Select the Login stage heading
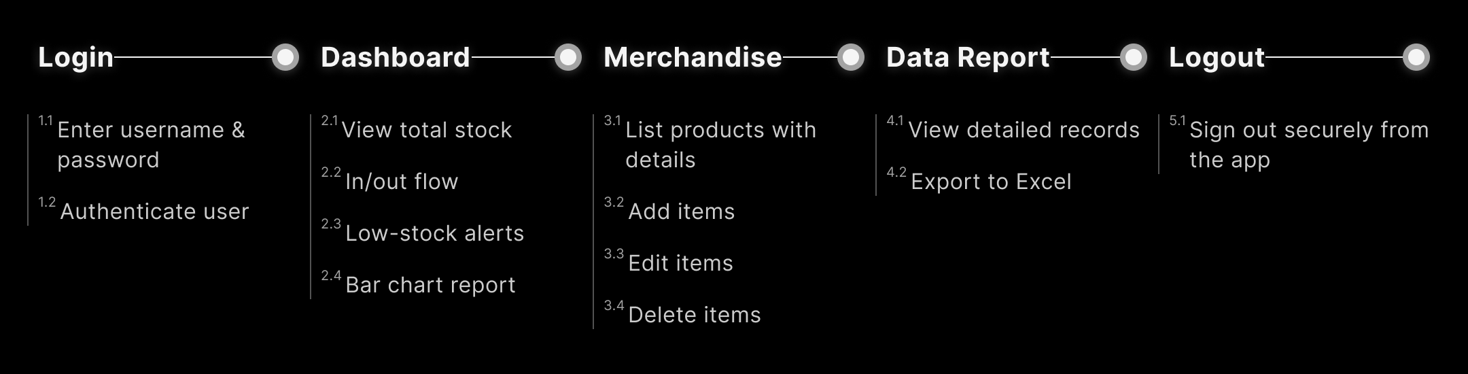 [x=76, y=58]
